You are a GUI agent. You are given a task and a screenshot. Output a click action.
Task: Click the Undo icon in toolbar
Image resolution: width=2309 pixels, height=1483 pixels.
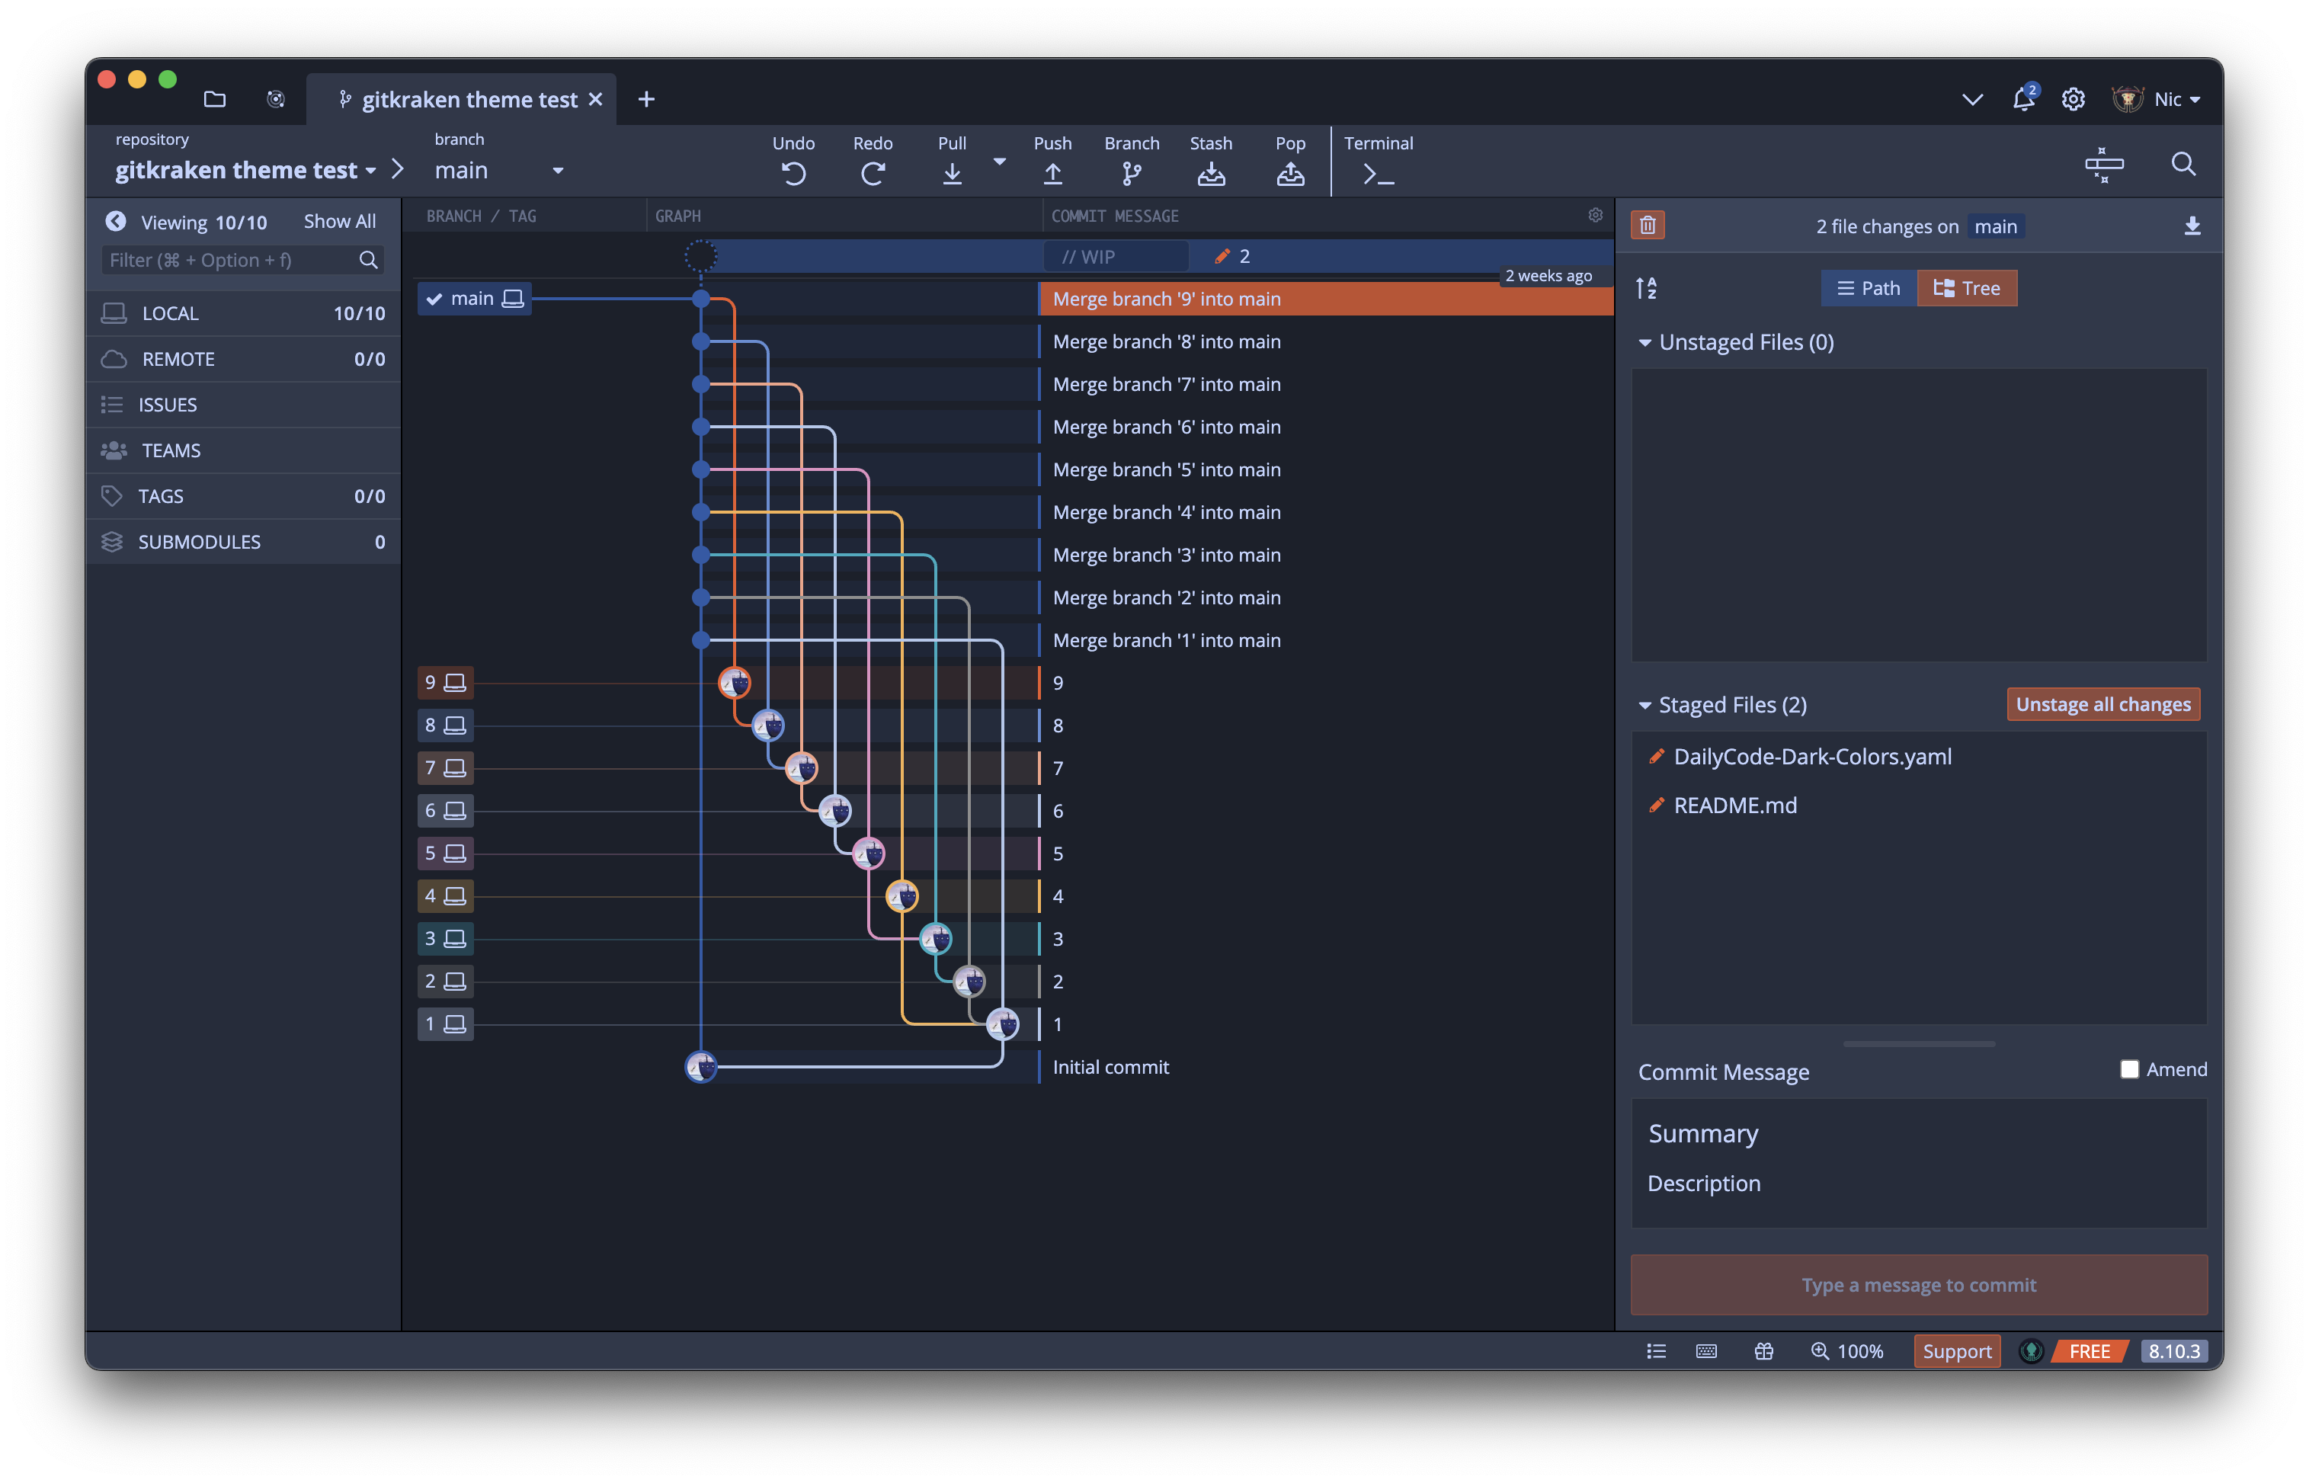coord(793,173)
